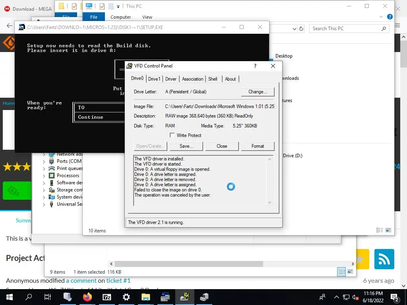Click the VFD app icon on the taskbar
The image size is (407, 305).
pyautogui.click(x=184, y=297)
